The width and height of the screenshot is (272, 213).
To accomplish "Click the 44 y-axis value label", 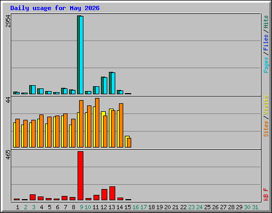I will coord(8,100).
